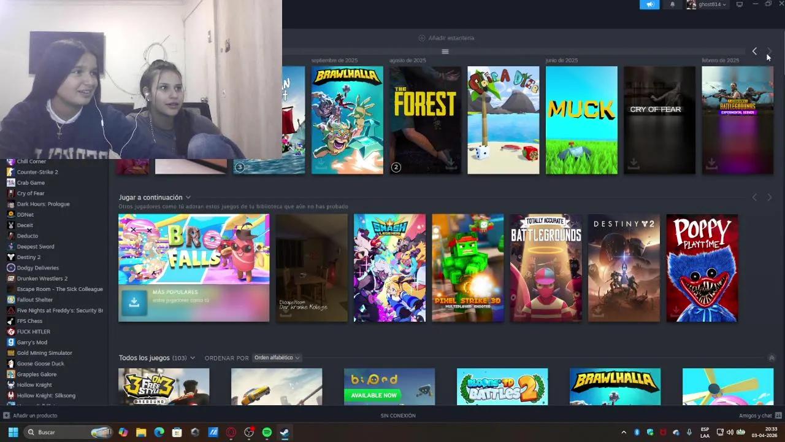Click Añadir un producto at bottom left
The height and width of the screenshot is (442, 785).
pos(31,416)
